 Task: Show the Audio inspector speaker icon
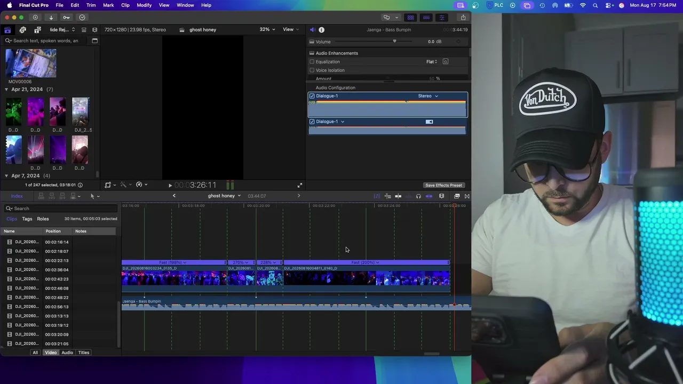click(313, 30)
